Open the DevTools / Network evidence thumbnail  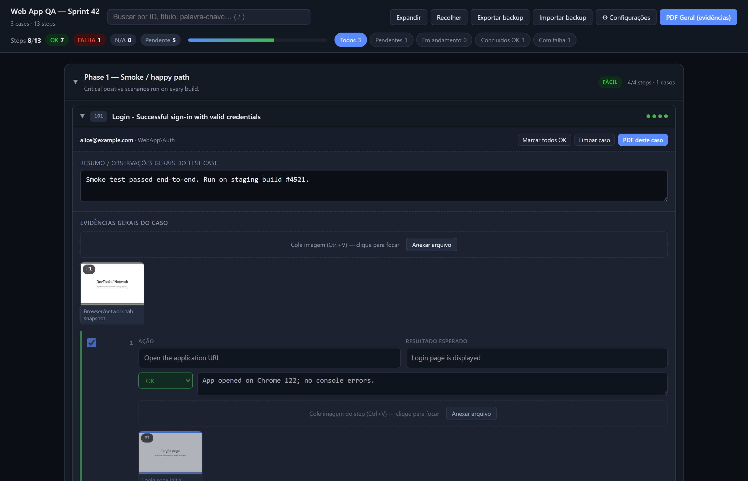pyautogui.click(x=112, y=284)
